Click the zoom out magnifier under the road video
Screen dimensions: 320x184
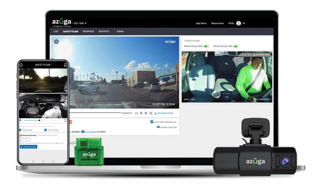(x=141, y=113)
